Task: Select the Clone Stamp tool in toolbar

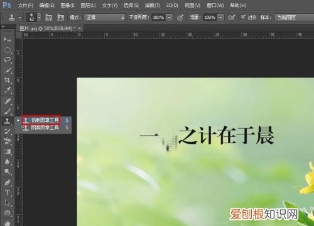Action: [x=8, y=121]
